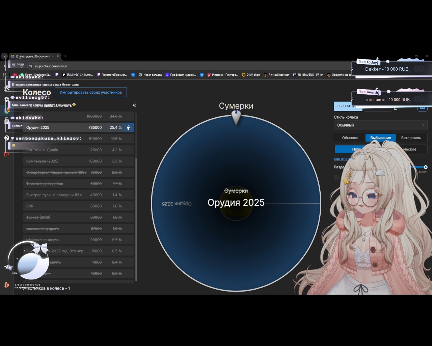The image size is (432, 346).
Task: Close the Колесо удачи browser tab
Action: [x=57, y=56]
